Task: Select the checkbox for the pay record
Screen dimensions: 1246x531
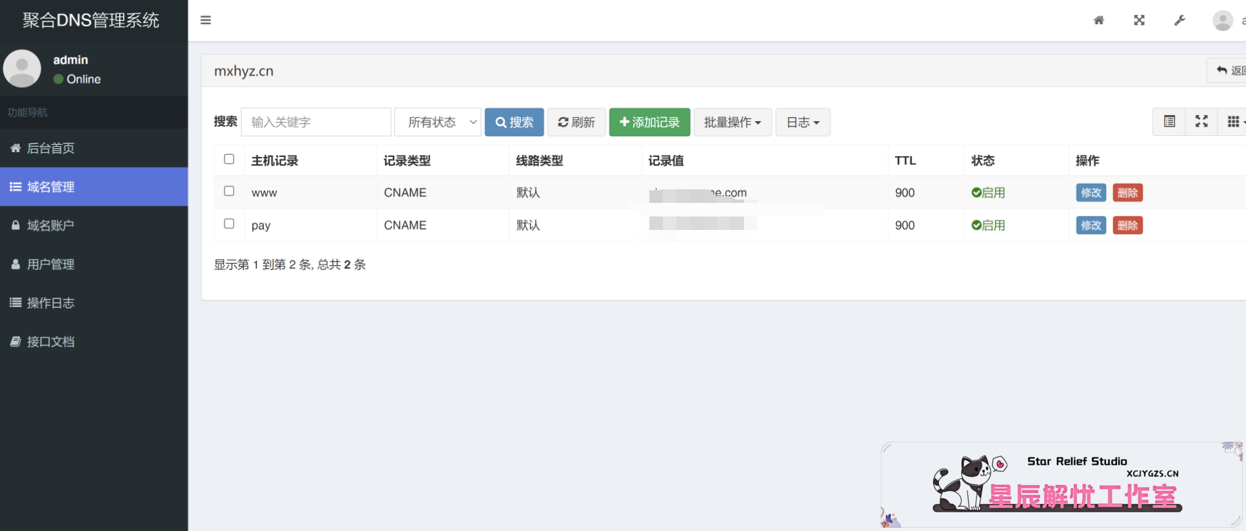Action: [x=229, y=224]
